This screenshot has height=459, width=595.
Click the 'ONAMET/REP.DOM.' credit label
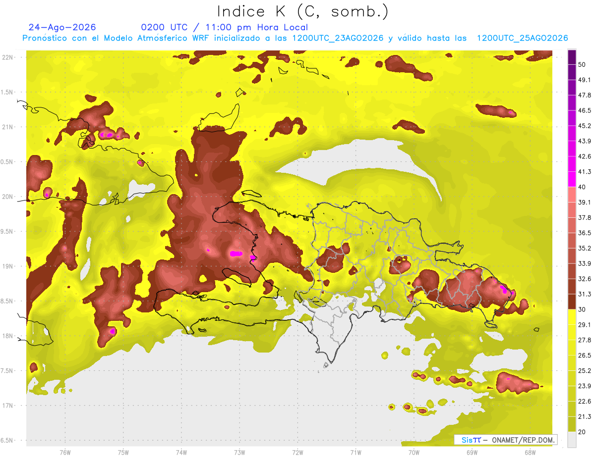click(523, 440)
